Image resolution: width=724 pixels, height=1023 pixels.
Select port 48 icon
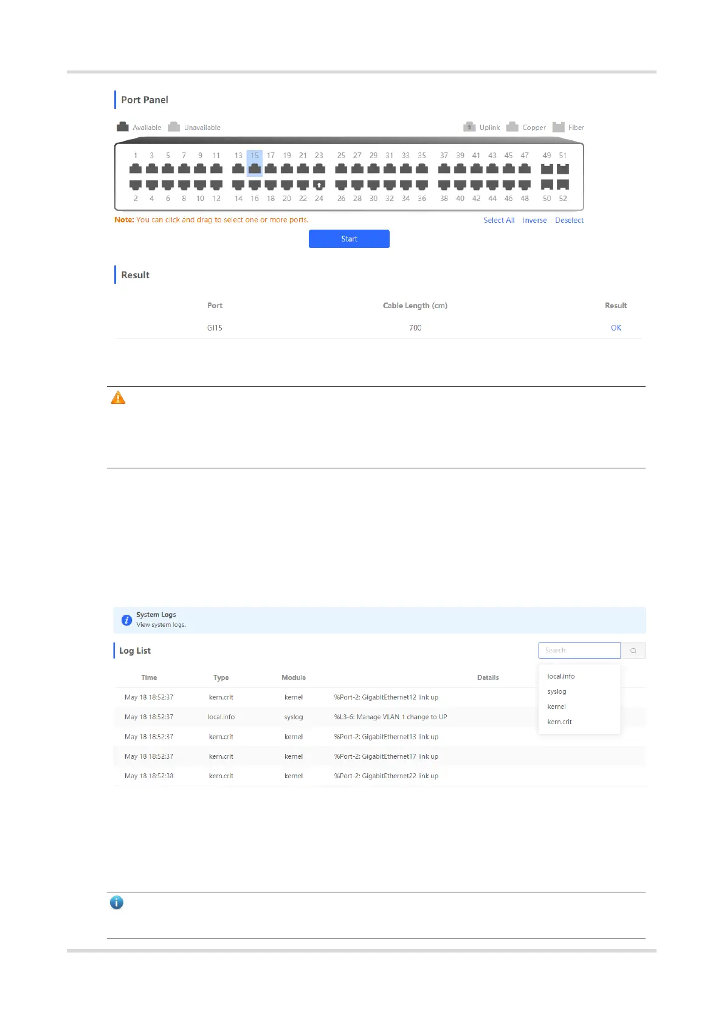coord(525,185)
